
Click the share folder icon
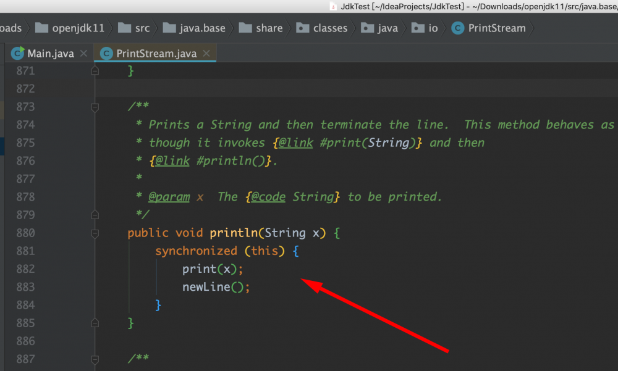click(x=245, y=28)
